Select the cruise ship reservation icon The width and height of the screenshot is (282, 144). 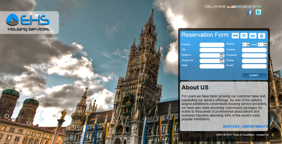[x=261, y=36]
